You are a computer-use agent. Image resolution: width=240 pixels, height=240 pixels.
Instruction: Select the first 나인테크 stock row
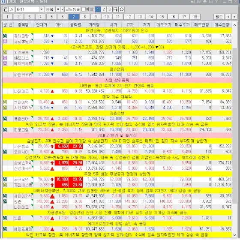(117, 91)
